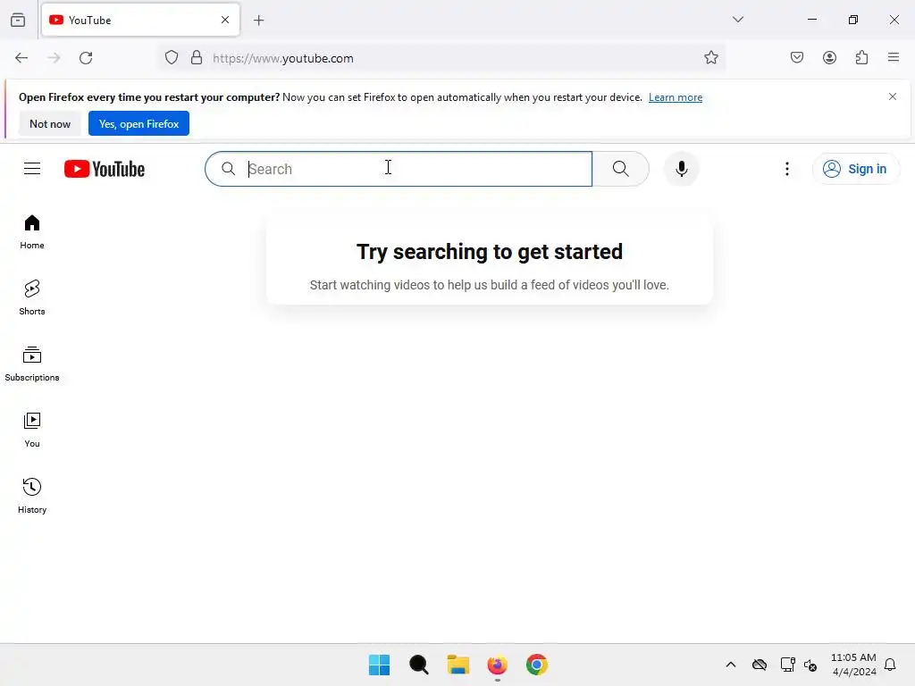Bookmark this page with the star

pyautogui.click(x=710, y=58)
